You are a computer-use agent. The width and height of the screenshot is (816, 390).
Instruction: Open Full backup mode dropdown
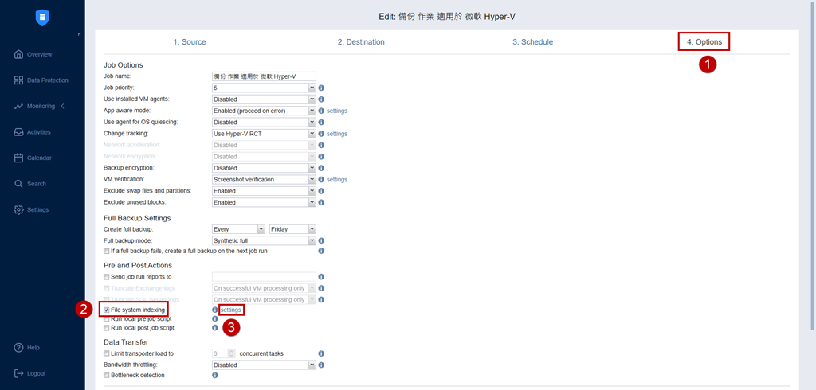[x=264, y=240]
